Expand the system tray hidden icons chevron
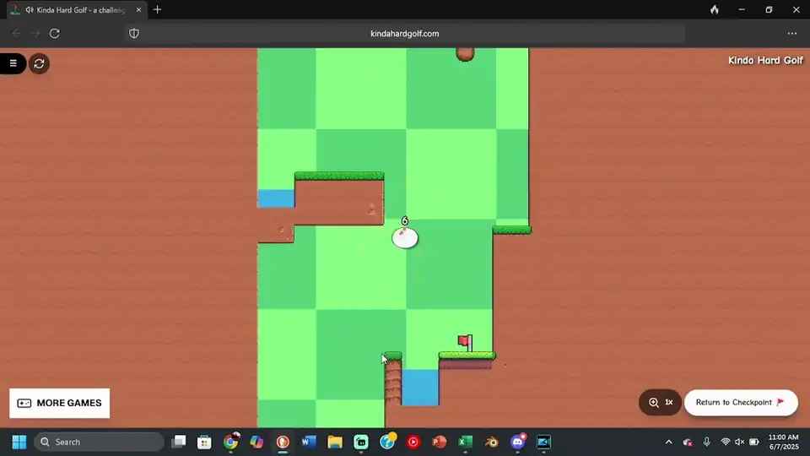 [669, 442]
